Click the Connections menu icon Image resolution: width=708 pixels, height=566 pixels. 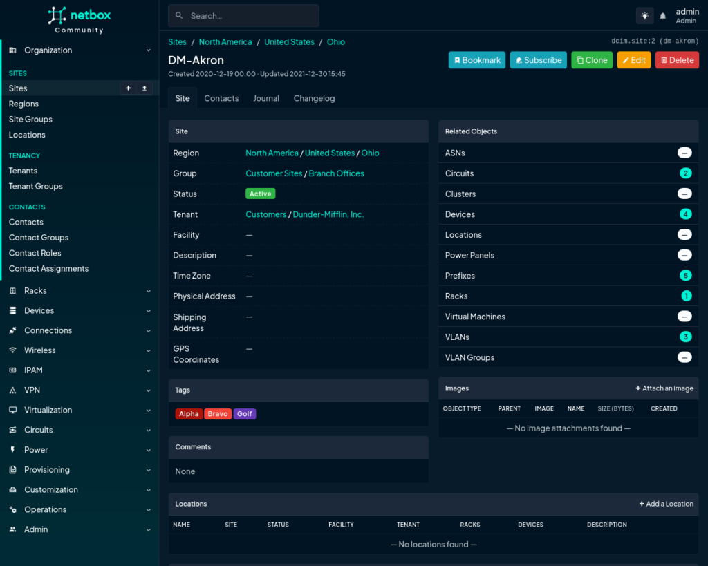point(12,330)
